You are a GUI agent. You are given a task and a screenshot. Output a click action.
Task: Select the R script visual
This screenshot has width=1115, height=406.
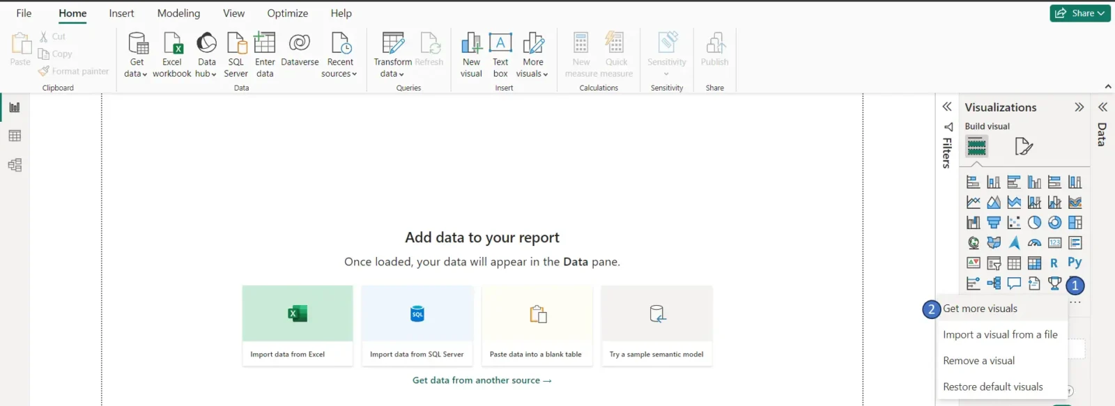tap(1054, 263)
